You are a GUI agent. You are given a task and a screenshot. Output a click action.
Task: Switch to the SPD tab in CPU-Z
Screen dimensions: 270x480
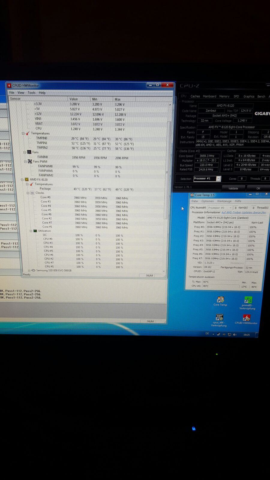click(x=236, y=96)
